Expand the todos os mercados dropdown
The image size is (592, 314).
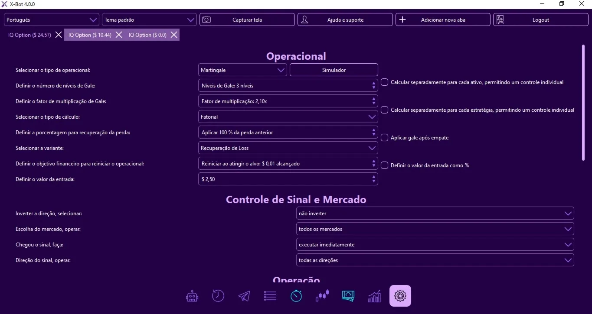(435, 229)
